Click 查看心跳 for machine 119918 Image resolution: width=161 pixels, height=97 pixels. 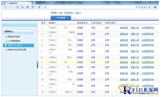click(135, 28)
